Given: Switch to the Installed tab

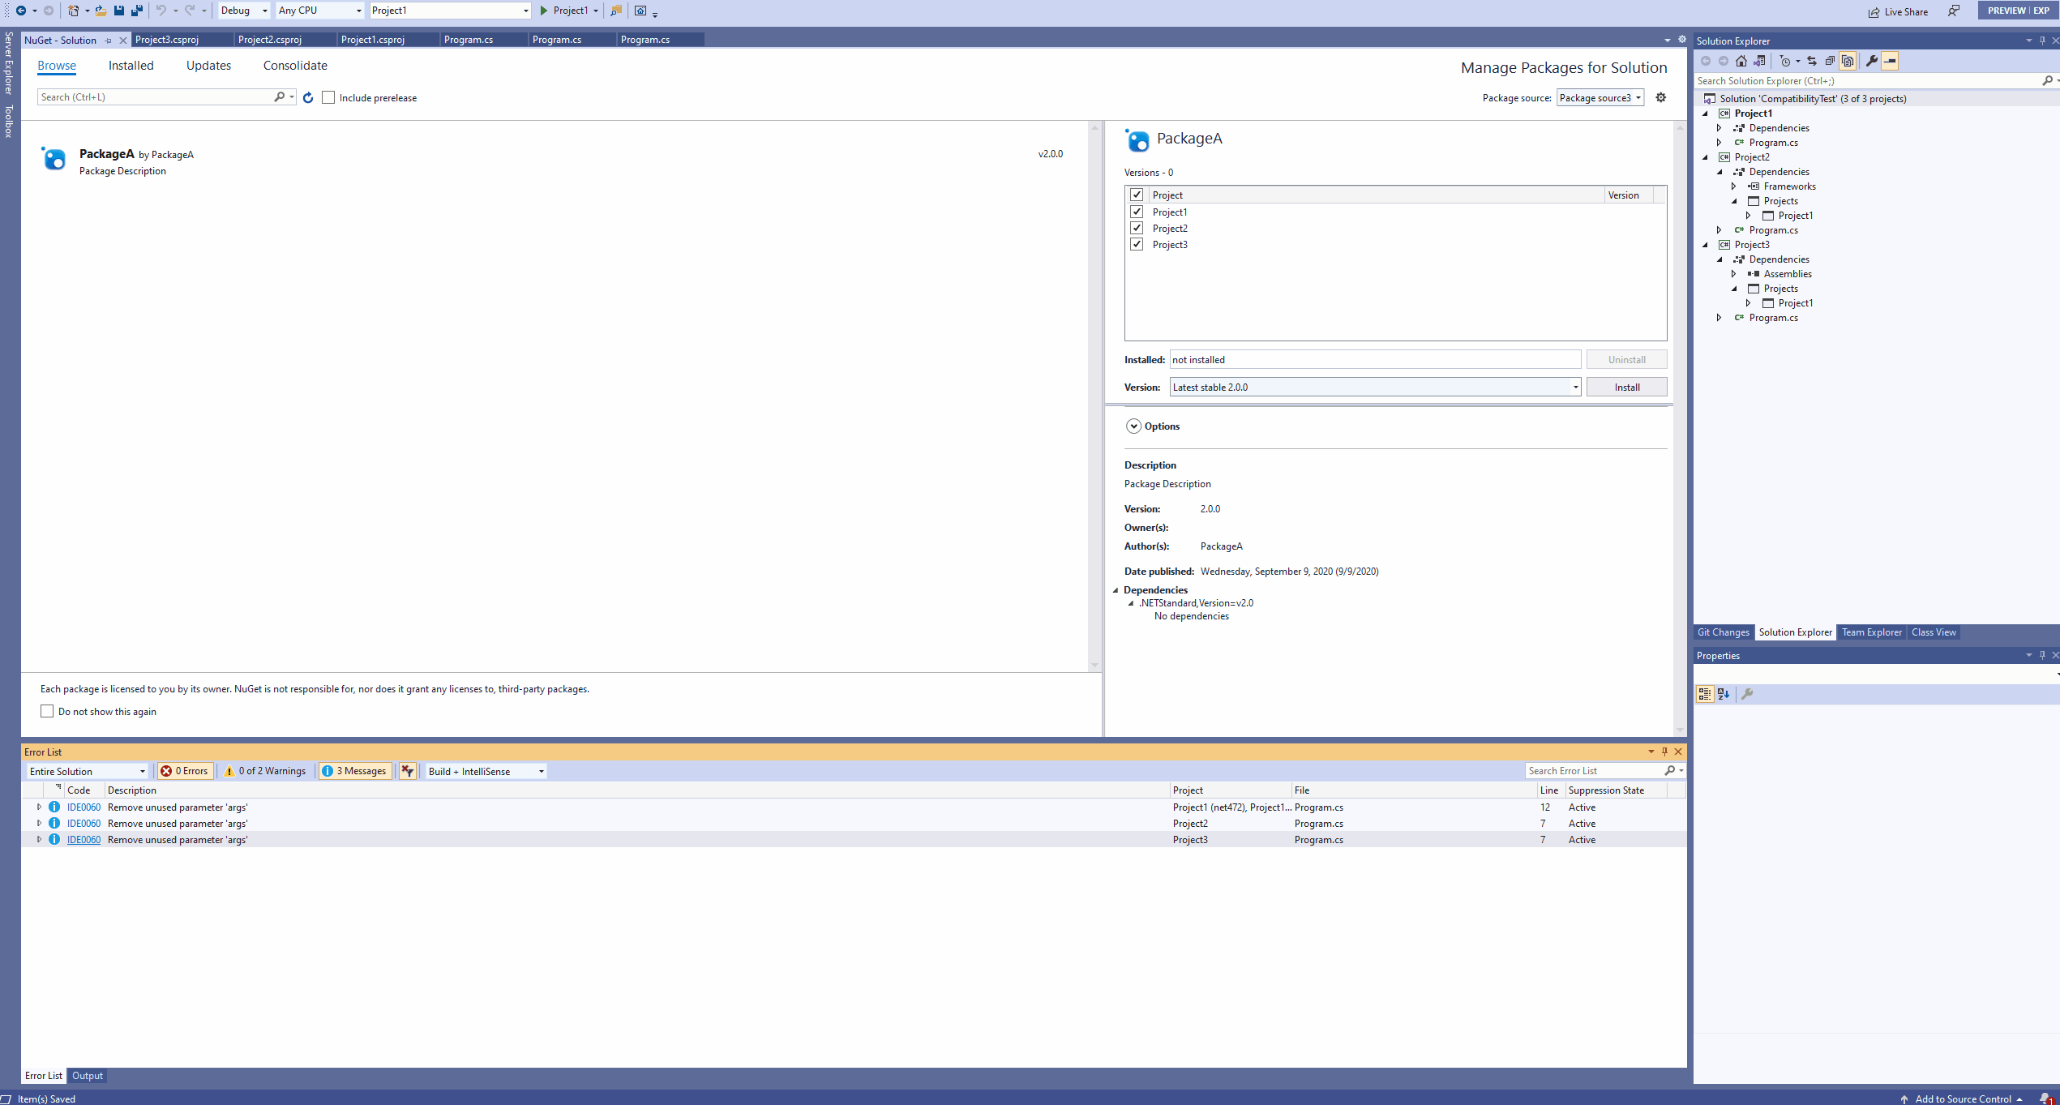Looking at the screenshot, I should [x=131, y=66].
